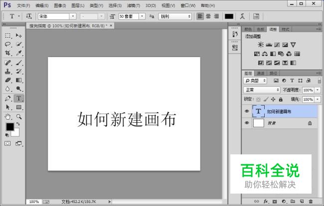Select the Path Selection tool

click(x=8, y=107)
